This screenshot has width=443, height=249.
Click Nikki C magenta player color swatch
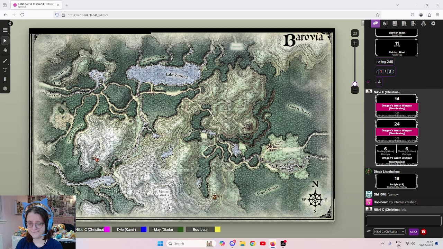(x=107, y=230)
